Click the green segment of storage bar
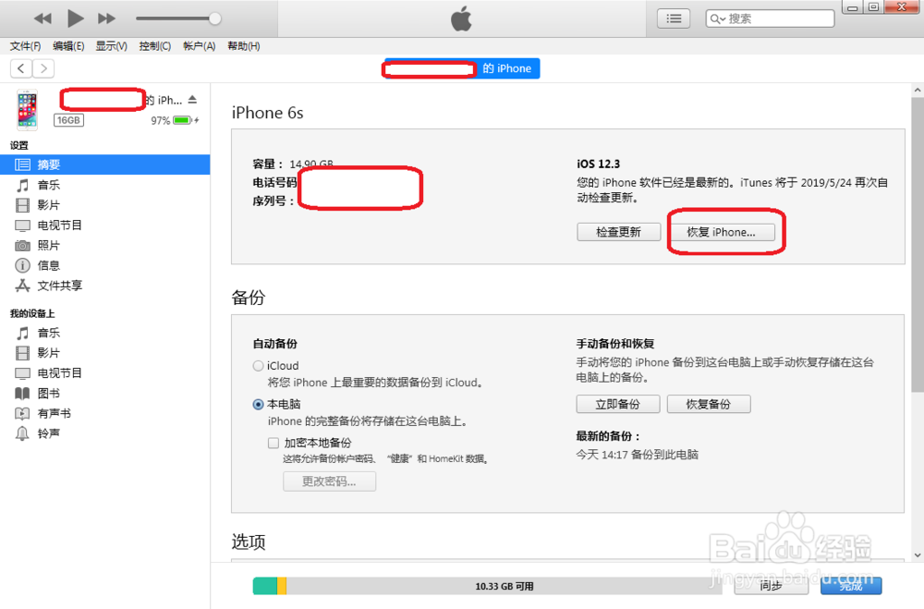The width and height of the screenshot is (924, 609). 265,586
